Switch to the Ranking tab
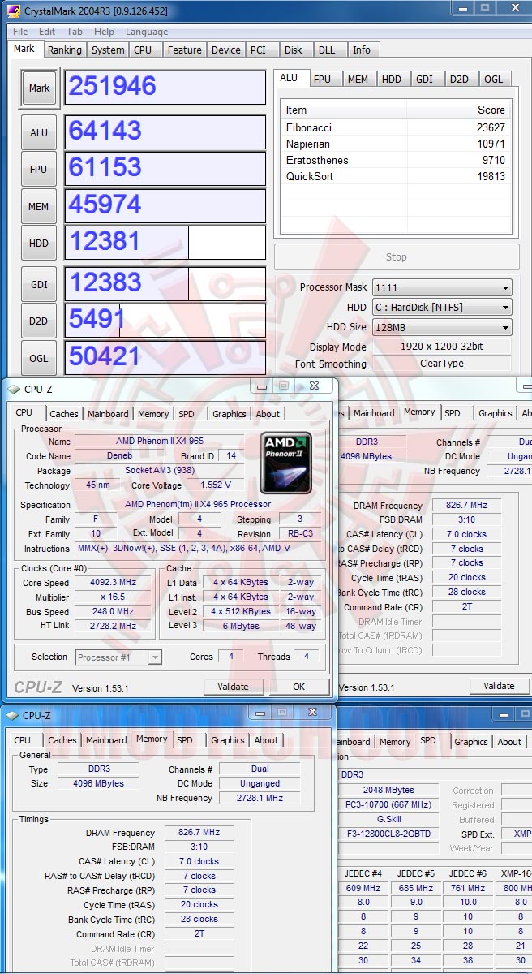The width and height of the screenshot is (532, 974). pyautogui.click(x=64, y=50)
